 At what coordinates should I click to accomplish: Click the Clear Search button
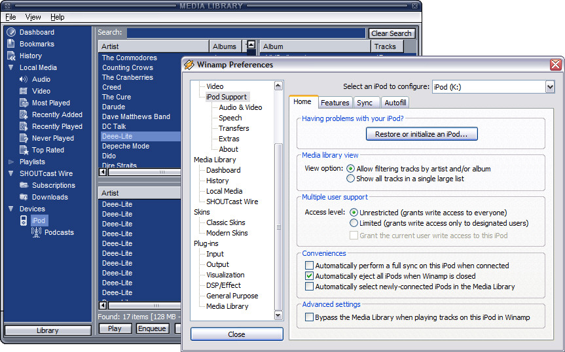392,33
